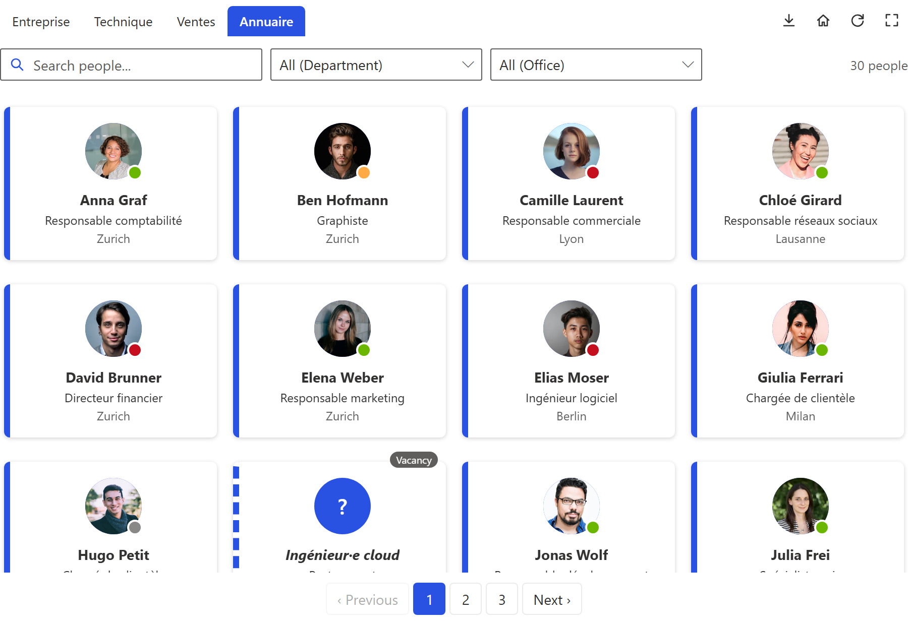Screen dimensions: 908x625
Task: Click the Ingénieur·e cloud title
Action: coord(343,555)
